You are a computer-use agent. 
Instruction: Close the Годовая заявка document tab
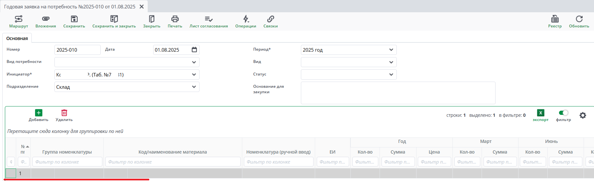pos(142,6)
